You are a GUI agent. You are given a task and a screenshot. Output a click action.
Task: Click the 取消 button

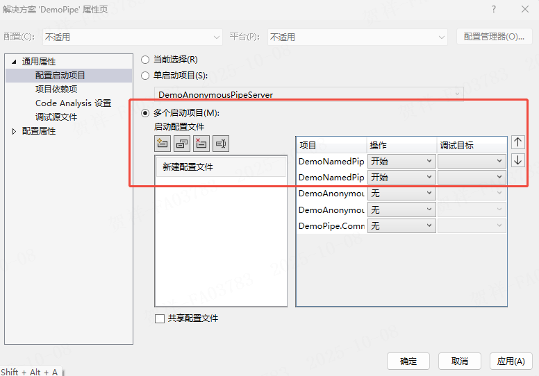coord(460,361)
